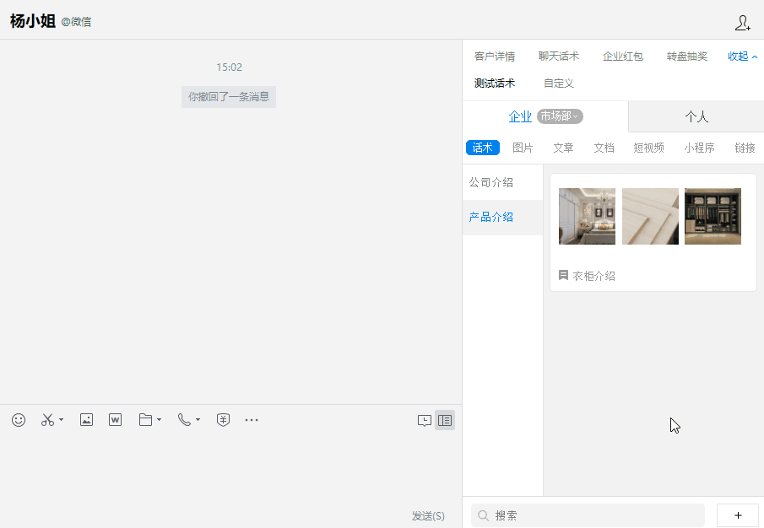Image resolution: width=764 pixels, height=528 pixels.
Task: Click the 你撤回了一条消息 notice
Action: [x=229, y=97]
